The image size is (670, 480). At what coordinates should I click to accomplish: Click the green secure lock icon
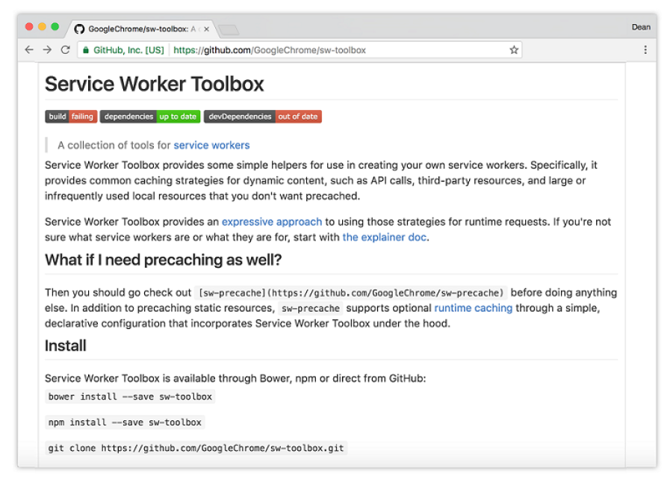pos(86,50)
